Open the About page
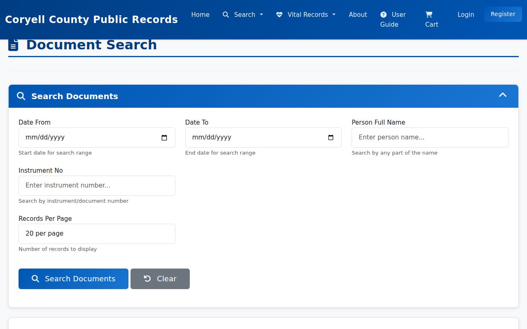 tap(358, 15)
